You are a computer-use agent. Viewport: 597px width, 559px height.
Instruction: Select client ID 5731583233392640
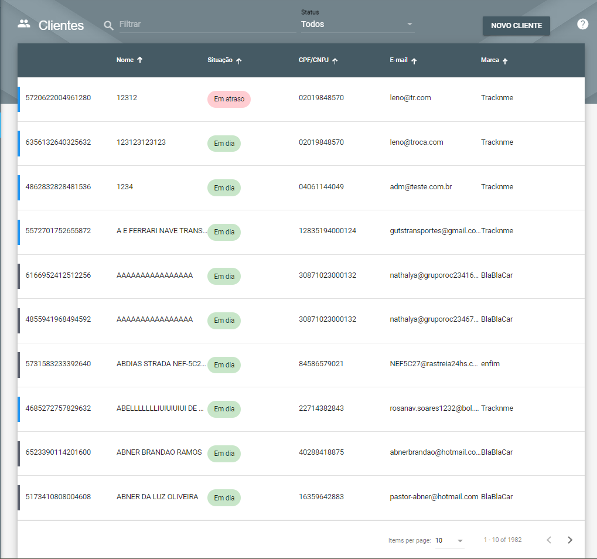point(58,364)
